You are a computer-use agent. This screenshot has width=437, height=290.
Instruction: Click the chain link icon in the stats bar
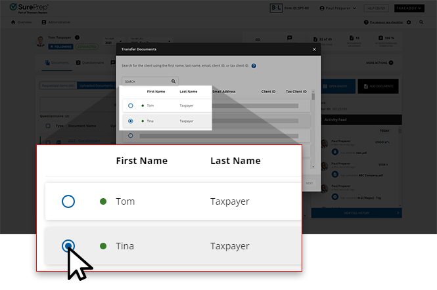tap(258, 40)
